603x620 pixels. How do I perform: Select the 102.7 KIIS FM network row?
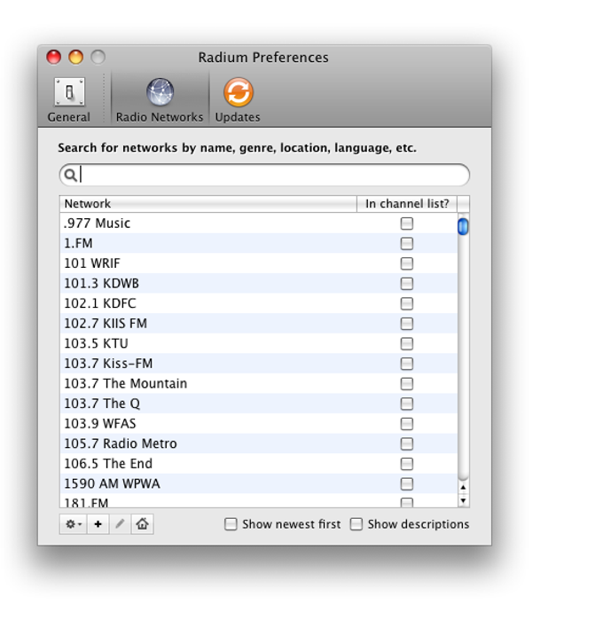pyautogui.click(x=259, y=324)
